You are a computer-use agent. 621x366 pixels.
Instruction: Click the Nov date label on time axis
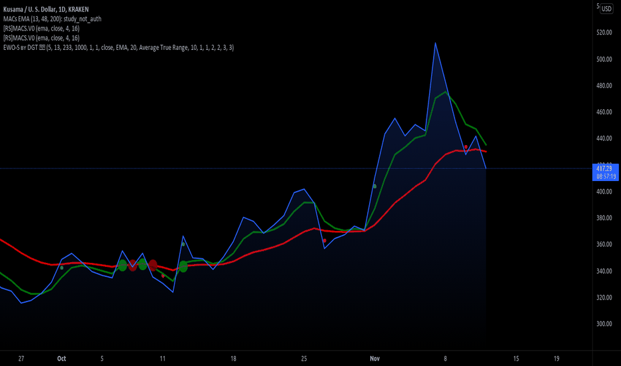point(374,359)
